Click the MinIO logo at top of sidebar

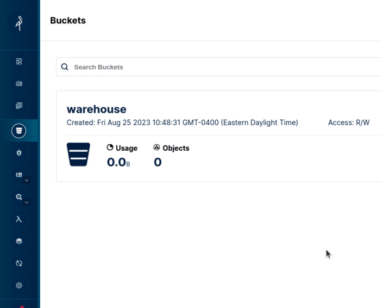(x=19, y=24)
